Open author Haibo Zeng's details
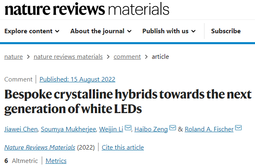 152,129
